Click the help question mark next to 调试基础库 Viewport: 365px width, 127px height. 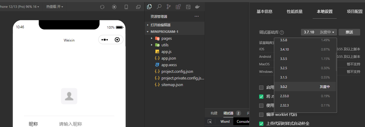coord(282,33)
